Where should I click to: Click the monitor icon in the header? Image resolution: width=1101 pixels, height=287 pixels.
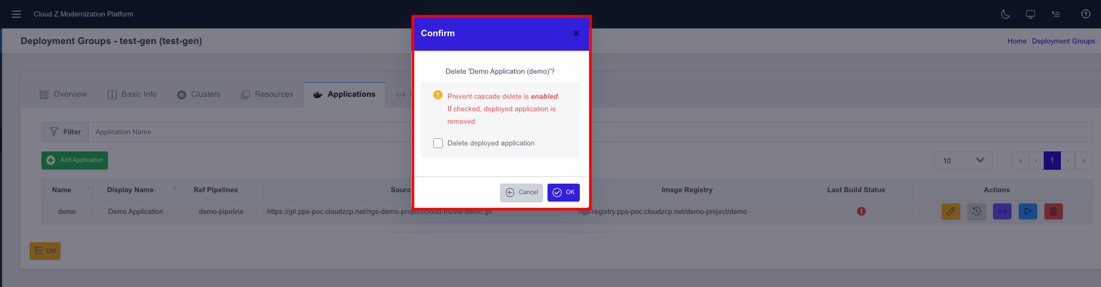(1031, 14)
